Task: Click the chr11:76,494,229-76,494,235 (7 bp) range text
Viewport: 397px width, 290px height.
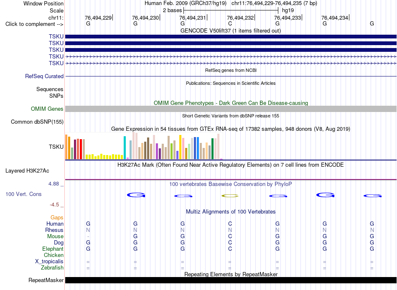Action: pos(274,3)
